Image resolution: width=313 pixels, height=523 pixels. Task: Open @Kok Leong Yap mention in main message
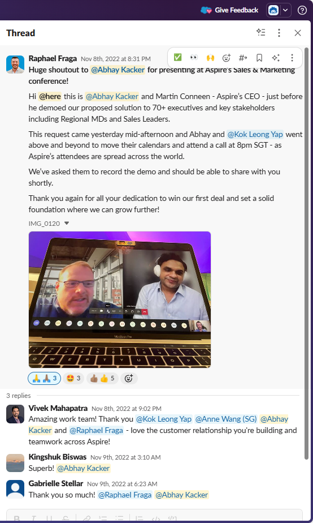point(255,134)
